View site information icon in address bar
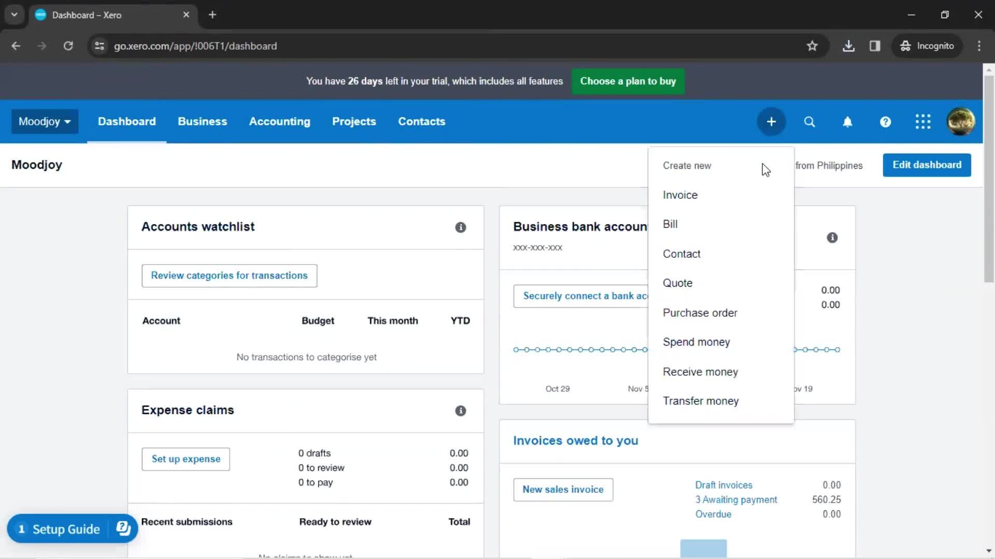 (x=99, y=46)
